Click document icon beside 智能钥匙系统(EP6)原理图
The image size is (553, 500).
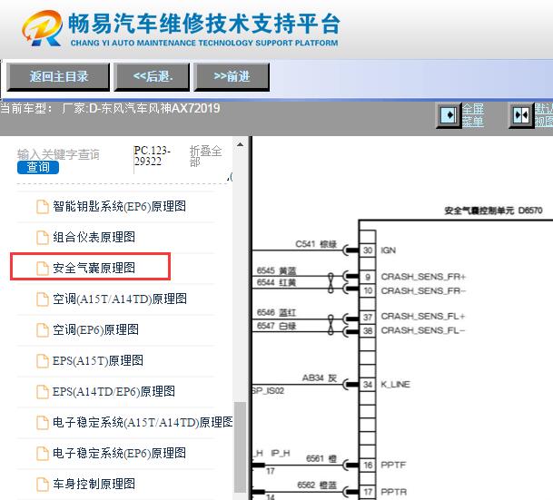(x=43, y=207)
